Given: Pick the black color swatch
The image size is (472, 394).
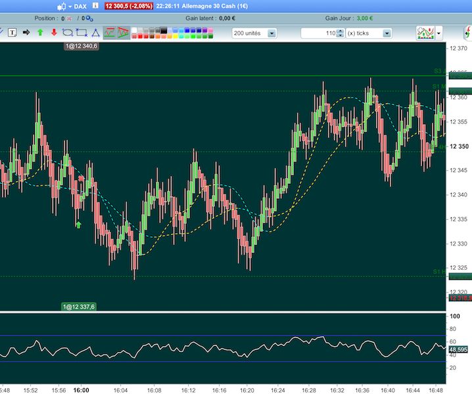Looking at the screenshot, I should 164,30.
